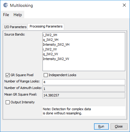This screenshot has height=132, width=130.
Task: Open the File menu
Action: click(x=6, y=15)
